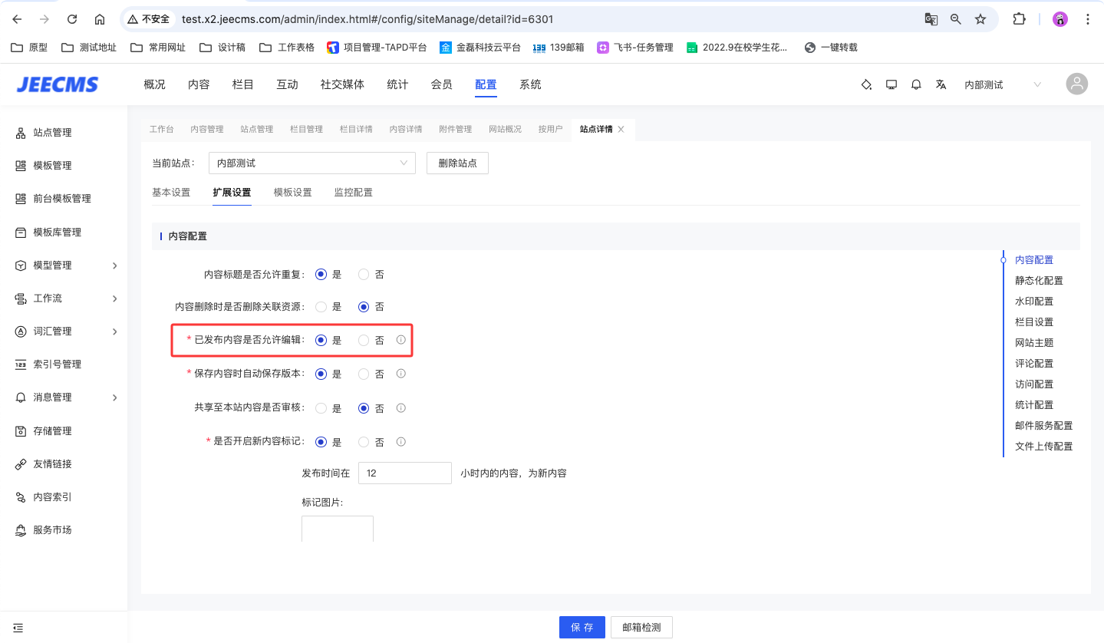Open the notification bell icon
1104x643 pixels.
[915, 85]
